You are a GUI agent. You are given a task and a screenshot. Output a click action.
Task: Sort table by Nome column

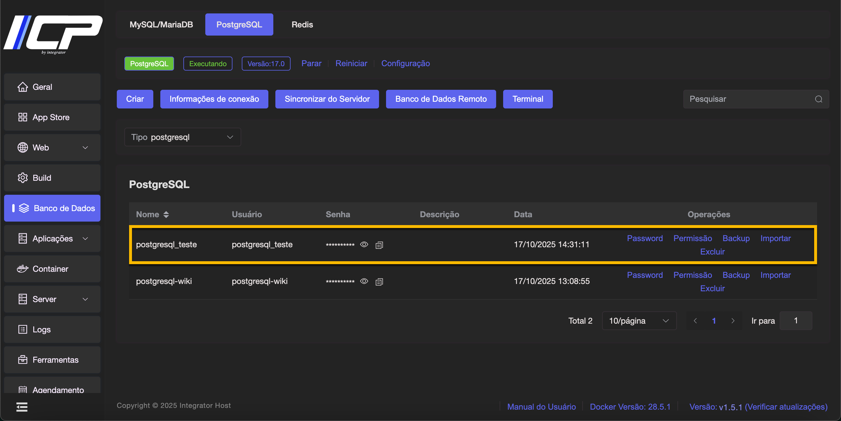[x=166, y=214]
